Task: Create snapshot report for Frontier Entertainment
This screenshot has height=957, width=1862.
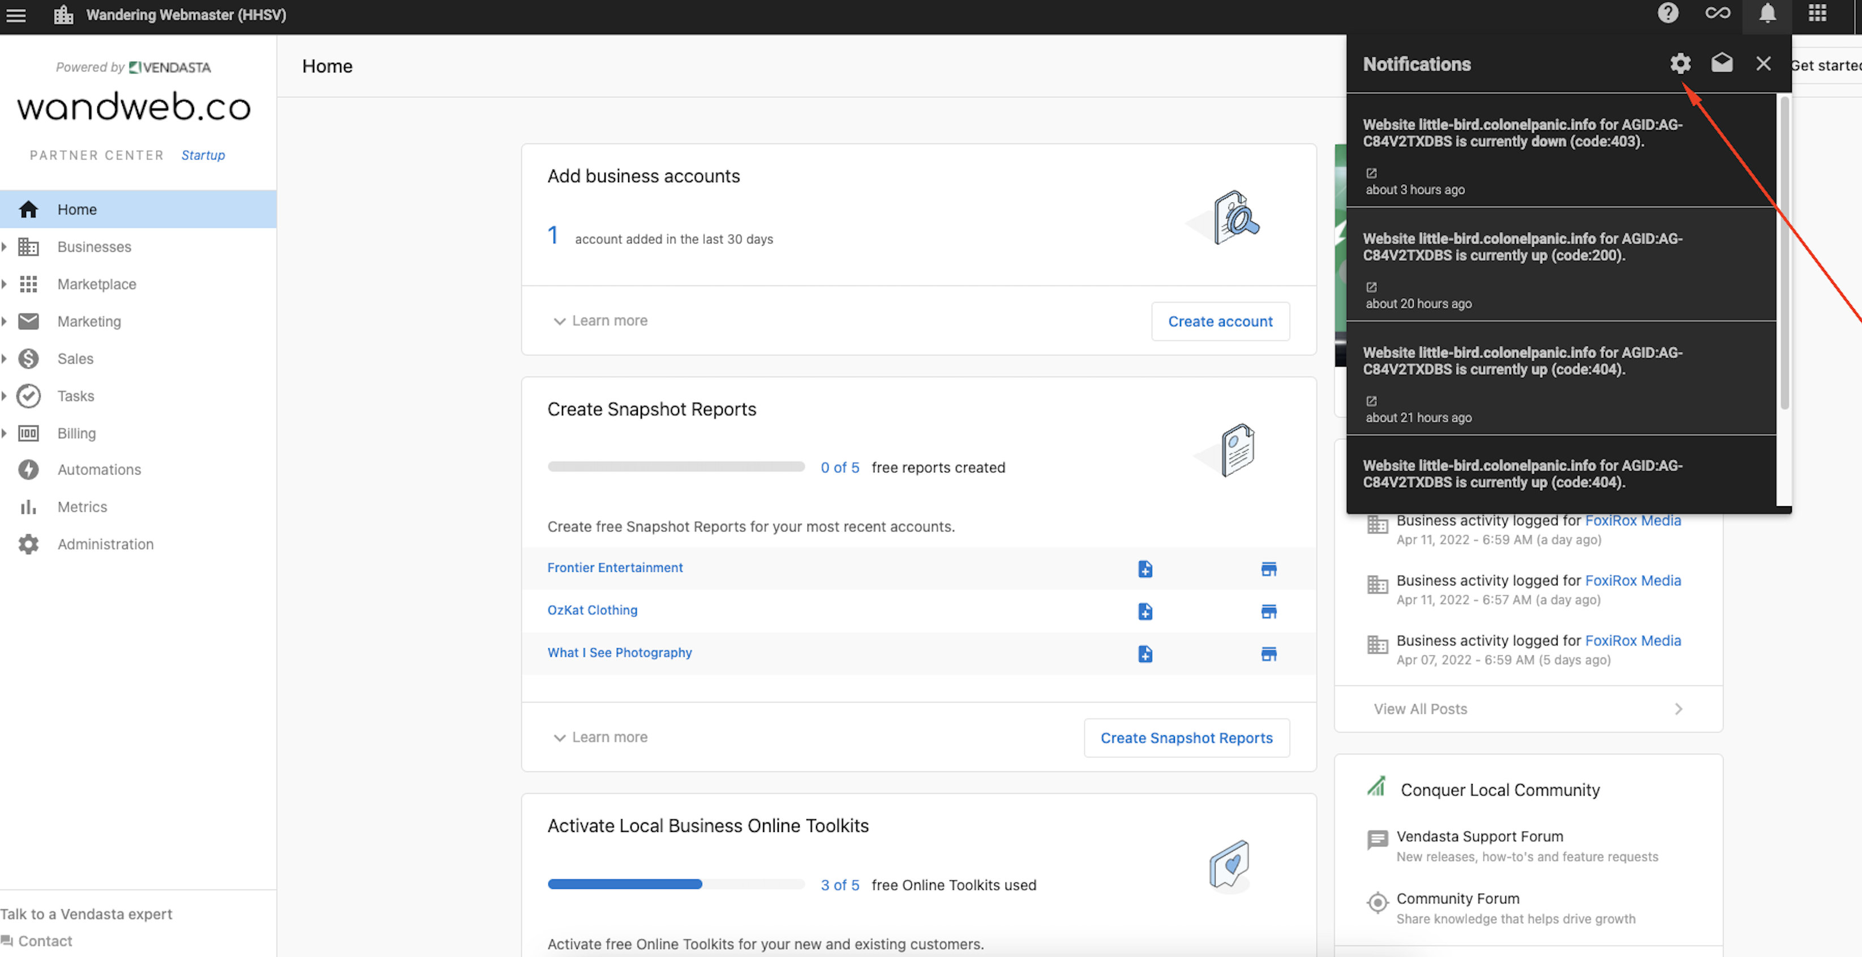Action: tap(1144, 568)
